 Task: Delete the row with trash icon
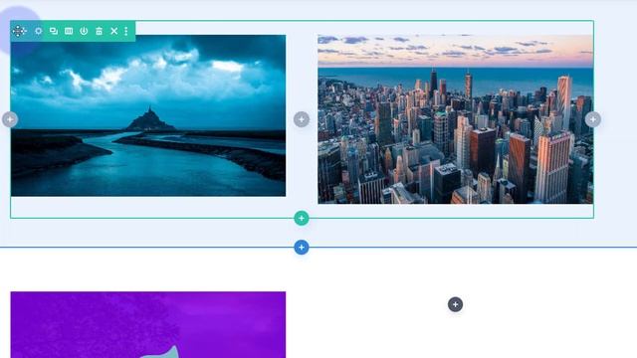99,31
